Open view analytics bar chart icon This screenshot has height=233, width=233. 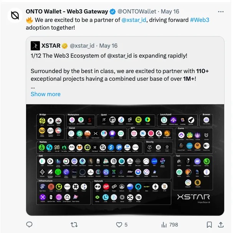click(x=164, y=224)
